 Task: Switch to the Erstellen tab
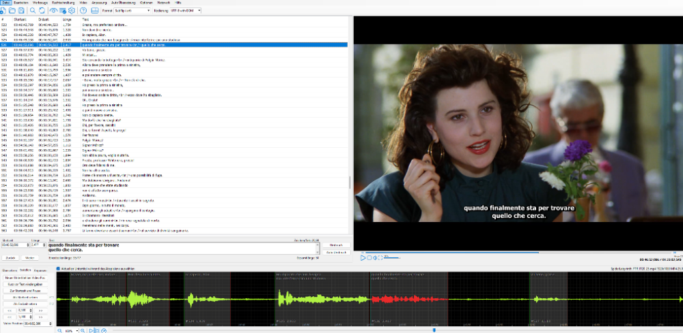tap(25, 270)
